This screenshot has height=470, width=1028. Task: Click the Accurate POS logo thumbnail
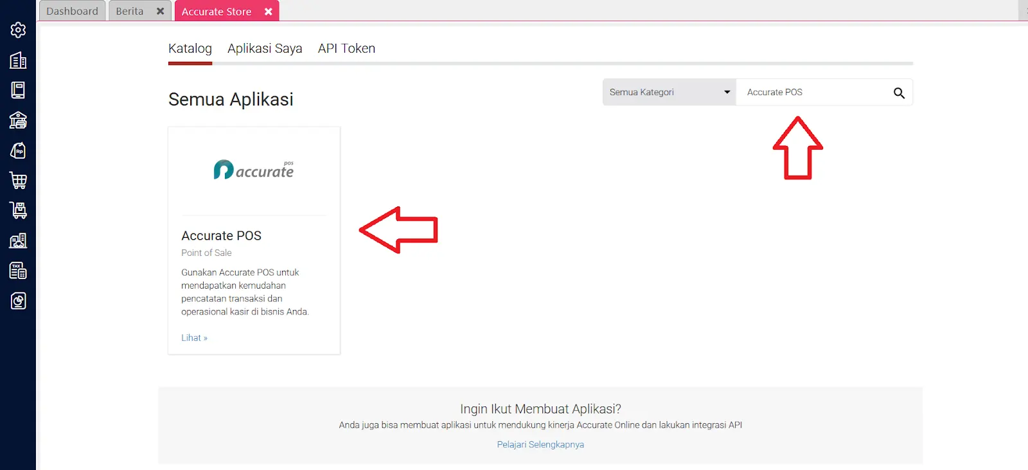pyautogui.click(x=254, y=170)
